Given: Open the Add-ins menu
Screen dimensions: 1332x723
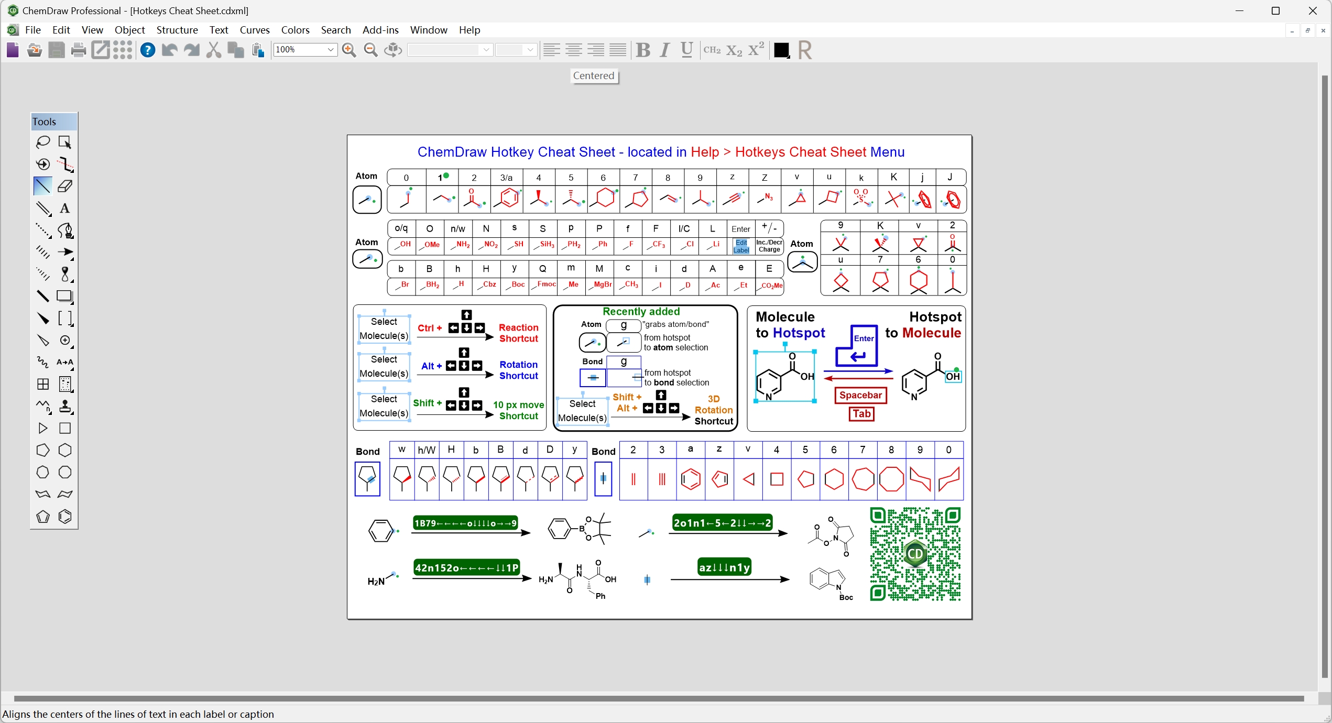Looking at the screenshot, I should coord(380,30).
